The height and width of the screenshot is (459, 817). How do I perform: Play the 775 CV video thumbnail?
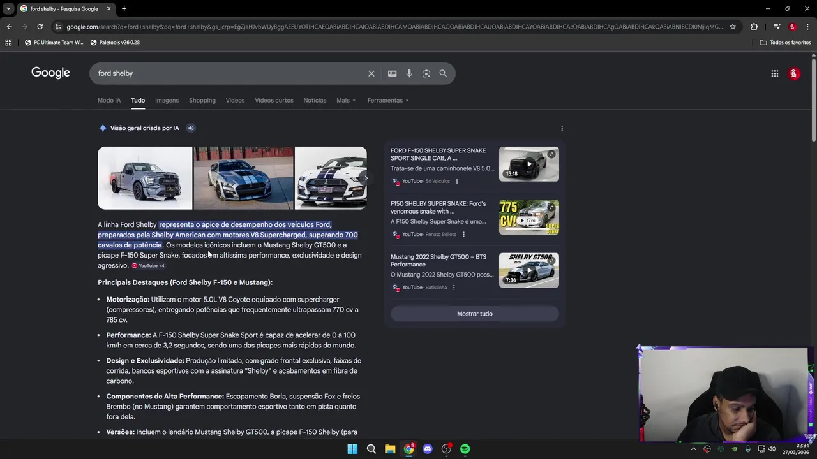tap(529, 217)
